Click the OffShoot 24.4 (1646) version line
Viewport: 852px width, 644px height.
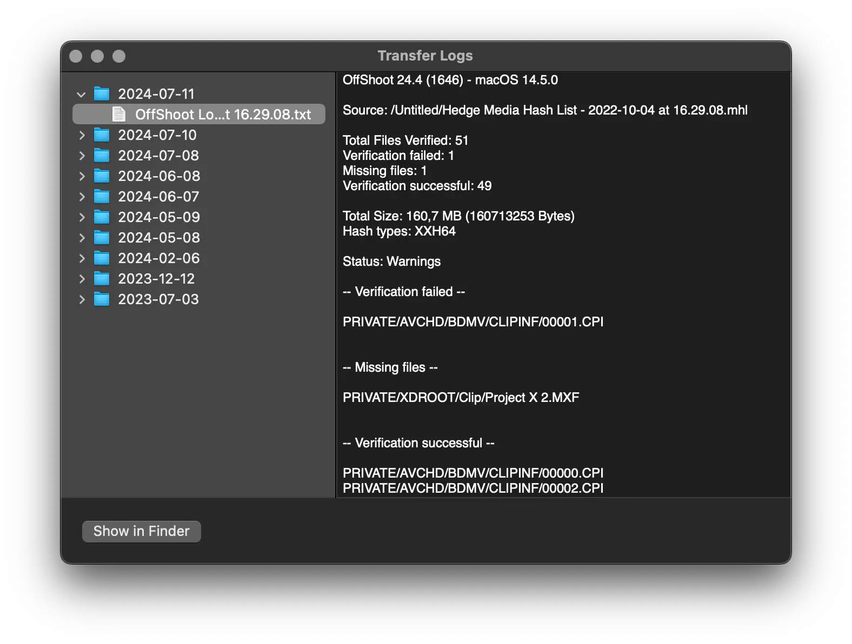tap(450, 80)
